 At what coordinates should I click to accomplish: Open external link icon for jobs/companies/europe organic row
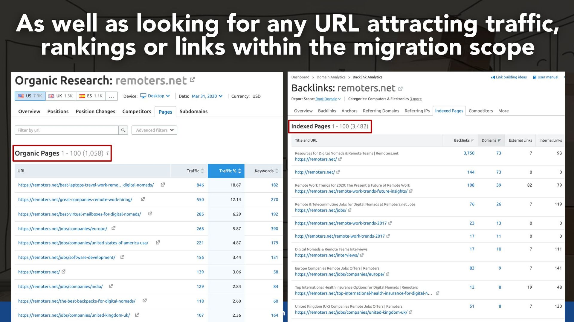113,228
